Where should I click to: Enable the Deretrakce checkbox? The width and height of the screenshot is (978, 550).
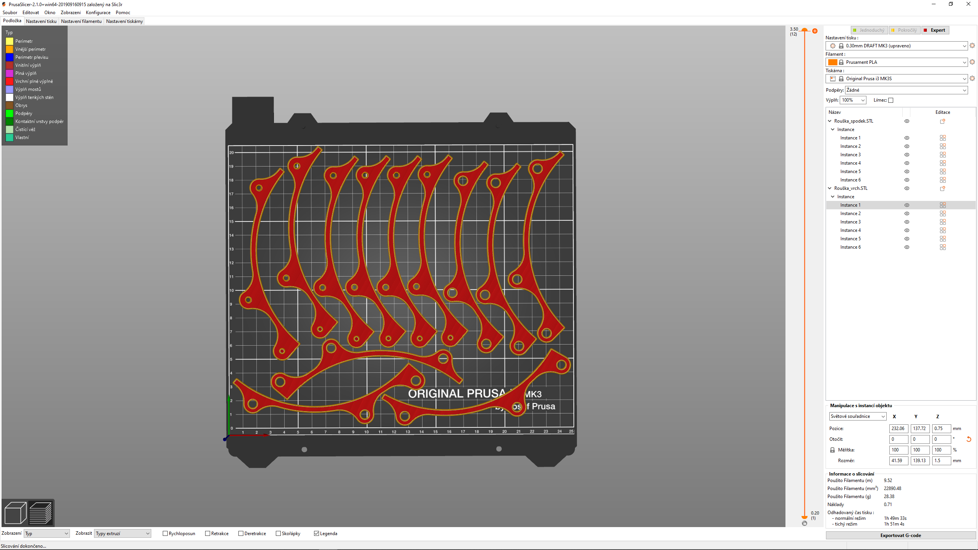tap(241, 534)
